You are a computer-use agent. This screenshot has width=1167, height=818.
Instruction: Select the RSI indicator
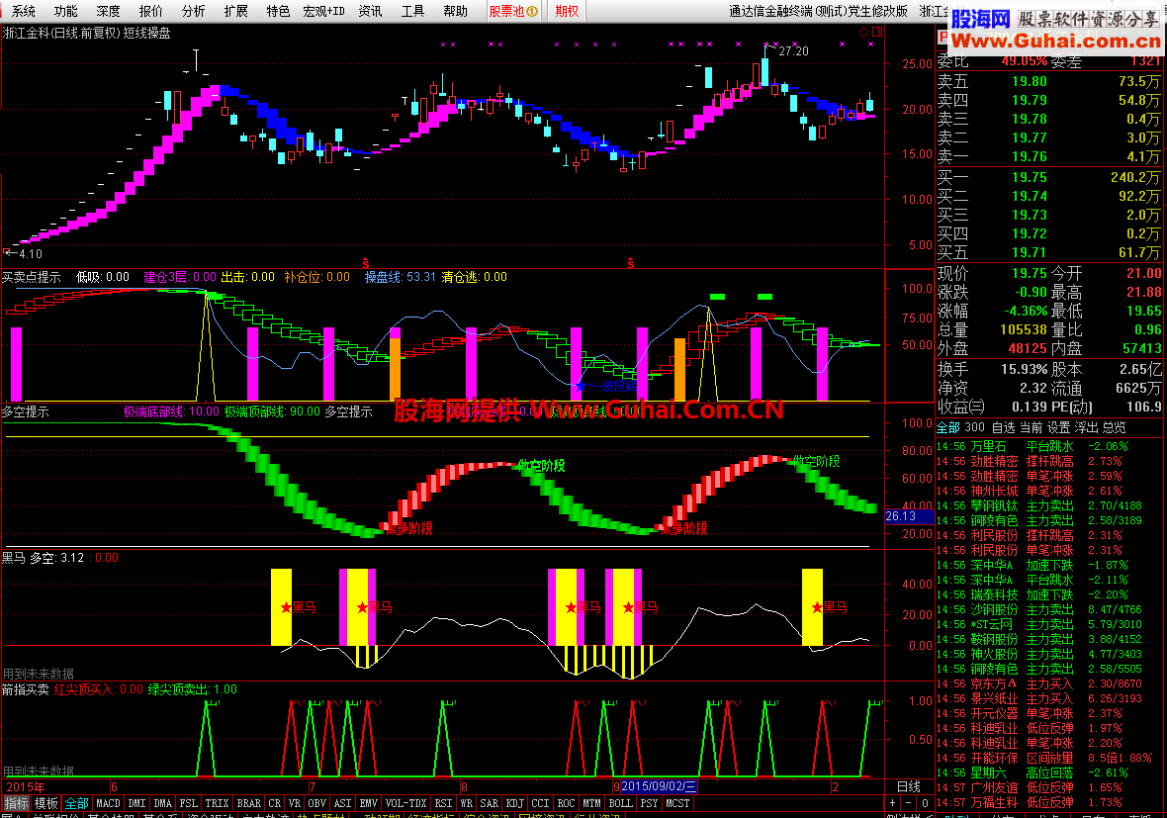444,803
